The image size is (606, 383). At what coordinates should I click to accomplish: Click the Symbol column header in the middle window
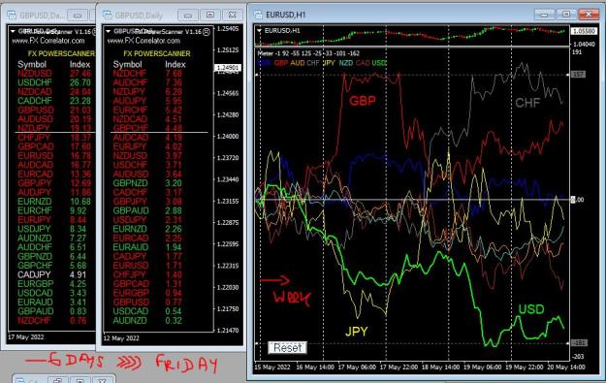point(127,65)
